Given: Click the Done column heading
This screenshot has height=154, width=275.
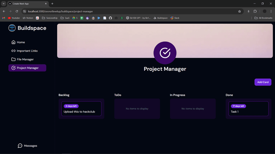Looking at the screenshot, I should (229, 95).
